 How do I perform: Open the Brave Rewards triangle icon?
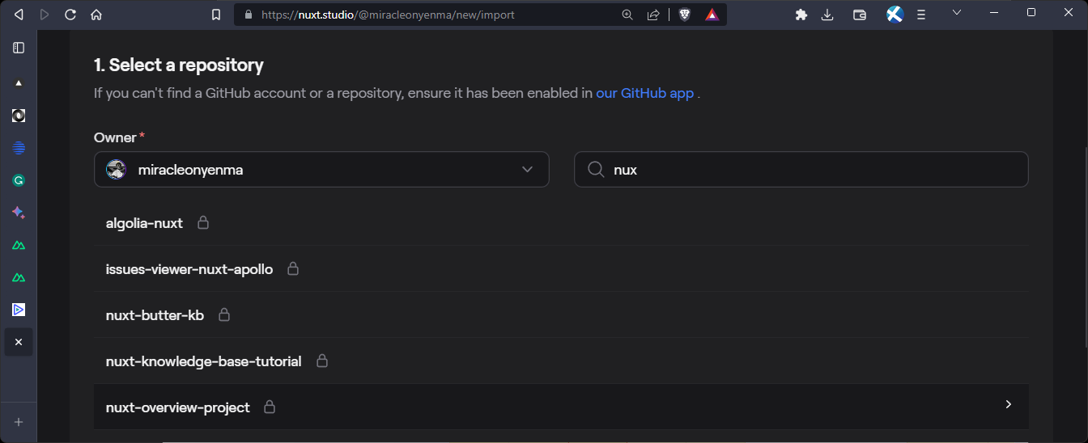(712, 15)
